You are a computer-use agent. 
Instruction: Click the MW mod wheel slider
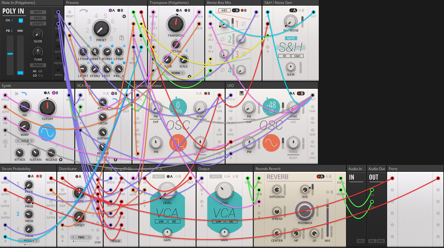(x=20, y=55)
